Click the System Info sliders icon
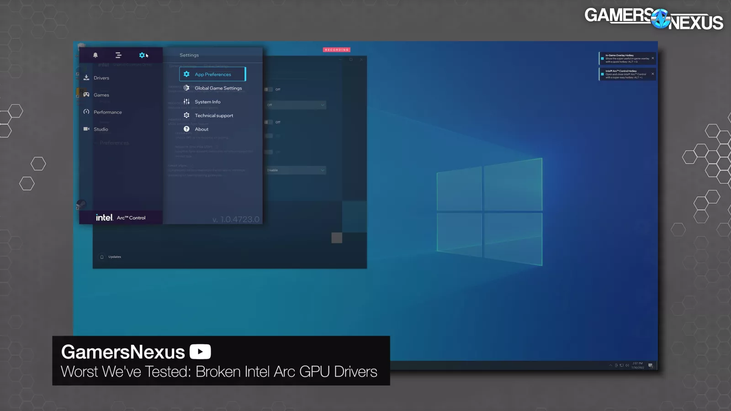This screenshot has width=731, height=411. pyautogui.click(x=186, y=102)
